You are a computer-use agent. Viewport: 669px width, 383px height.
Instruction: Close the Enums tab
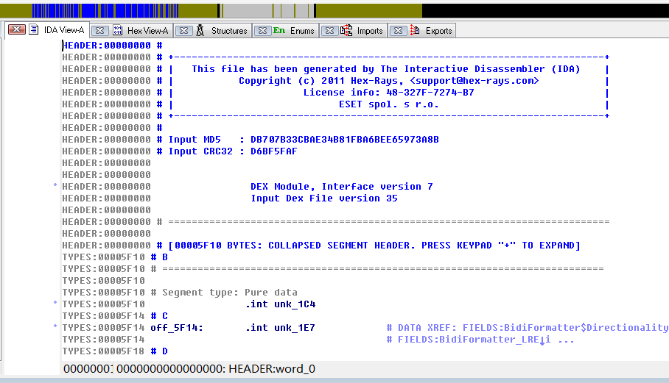tap(263, 31)
